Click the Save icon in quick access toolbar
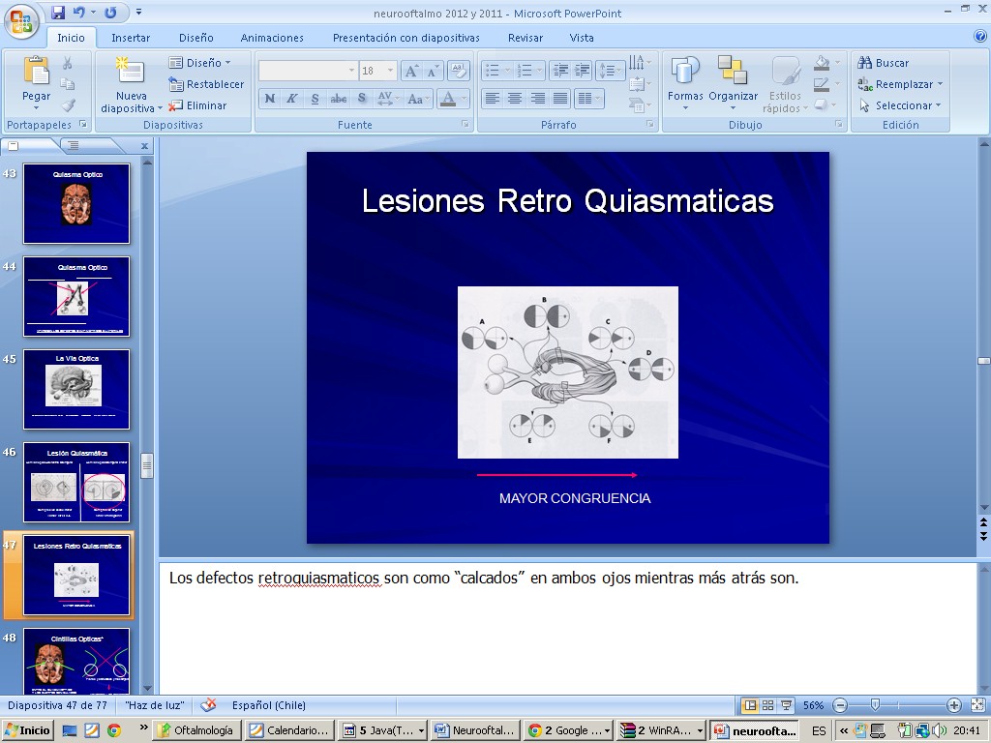Viewport: 991px width, 743px height. click(x=58, y=13)
